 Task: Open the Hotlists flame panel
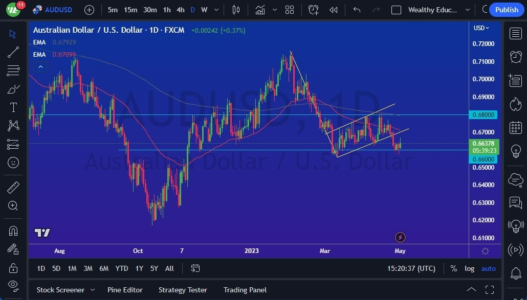(515, 103)
